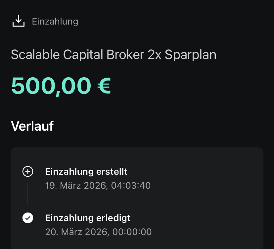
Task: Click the timeline connector line between steps
Action: 28,194
